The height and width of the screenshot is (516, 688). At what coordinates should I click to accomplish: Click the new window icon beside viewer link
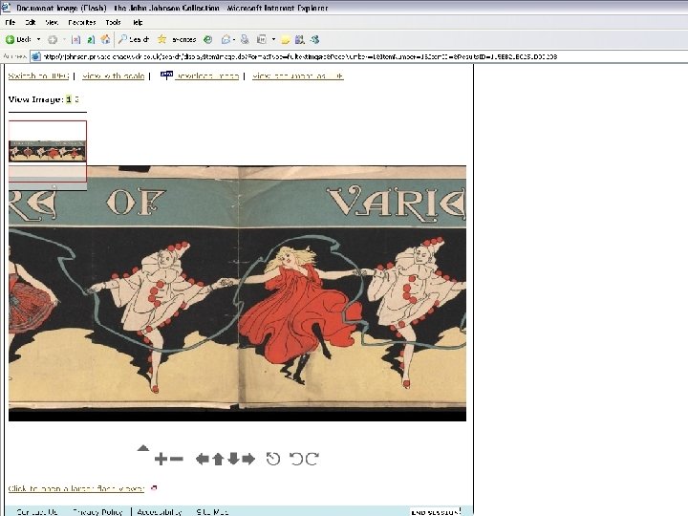(154, 488)
